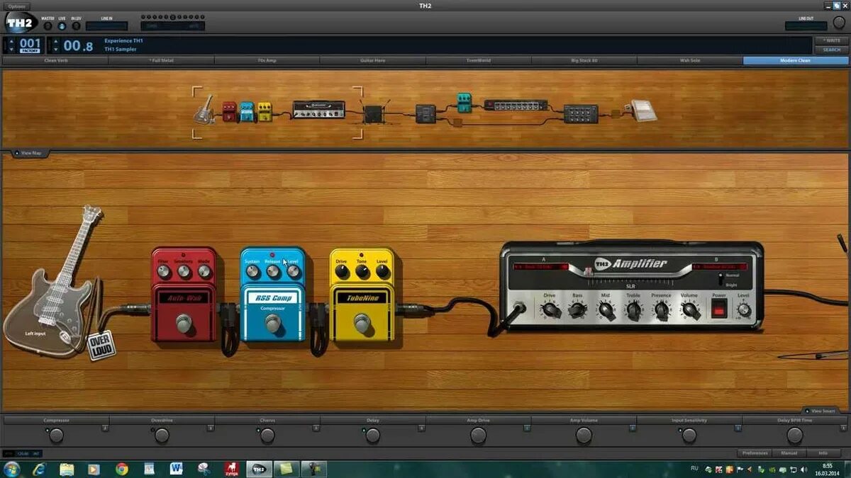Image resolution: width=851 pixels, height=478 pixels.
Task: Collapse the View Map panel
Action: (x=30, y=153)
